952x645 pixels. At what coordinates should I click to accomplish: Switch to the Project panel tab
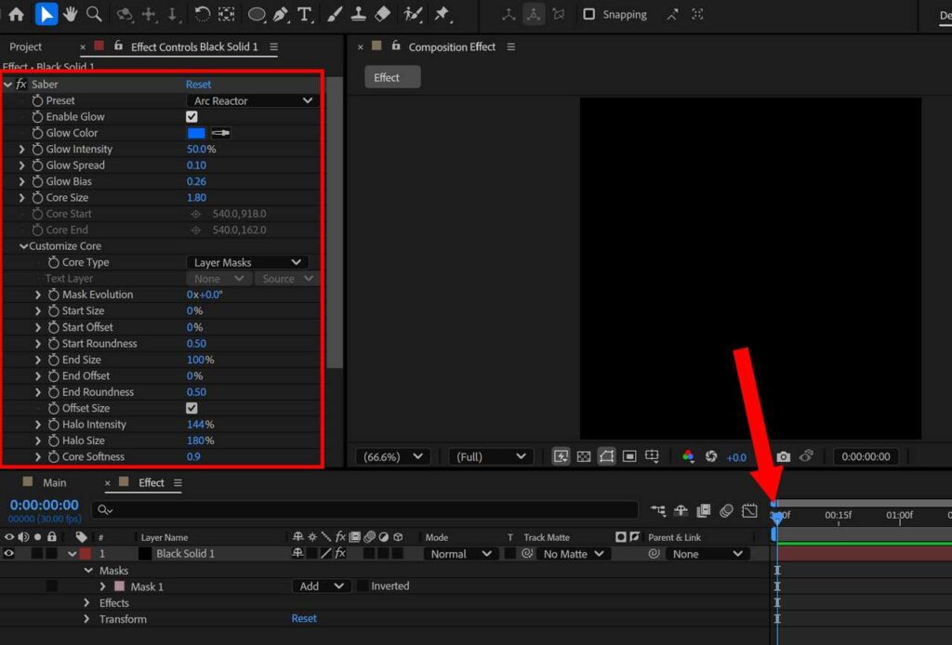(x=25, y=46)
